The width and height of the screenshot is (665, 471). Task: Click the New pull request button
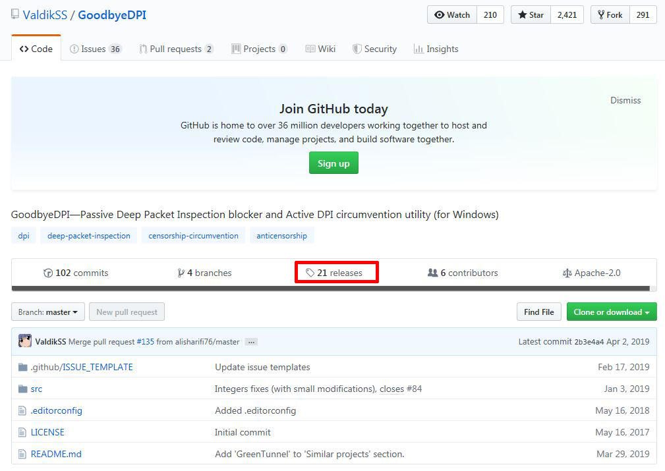point(127,312)
